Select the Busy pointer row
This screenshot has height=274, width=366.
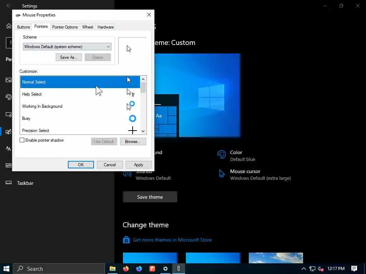click(80, 118)
